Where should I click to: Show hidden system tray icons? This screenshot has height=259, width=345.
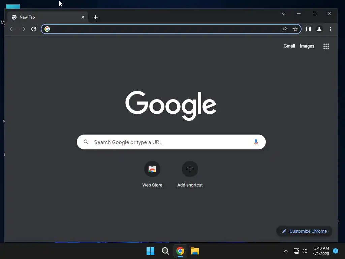pyautogui.click(x=286, y=251)
